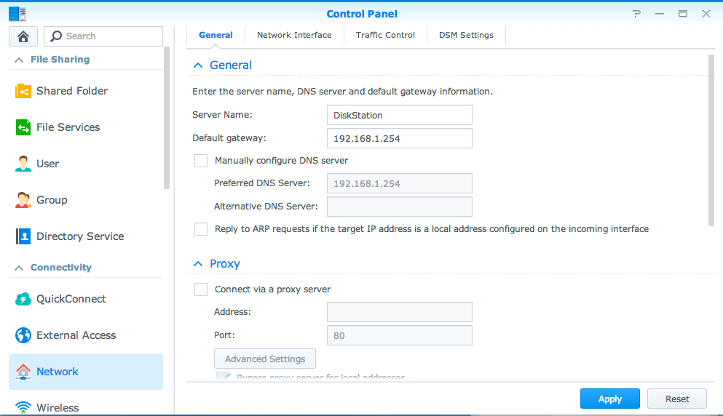723x416 pixels.
Task: Toggle Reply to ARP requests checkbox
Action: (x=200, y=229)
